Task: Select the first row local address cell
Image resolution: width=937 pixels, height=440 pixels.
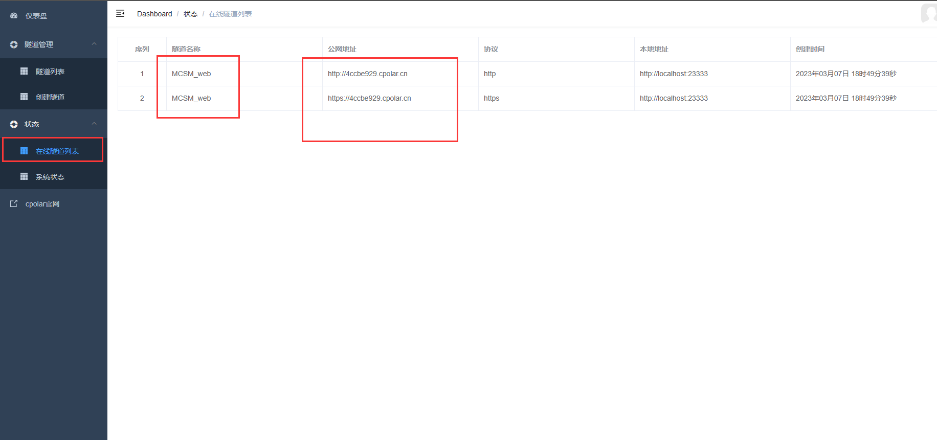Action: [674, 74]
